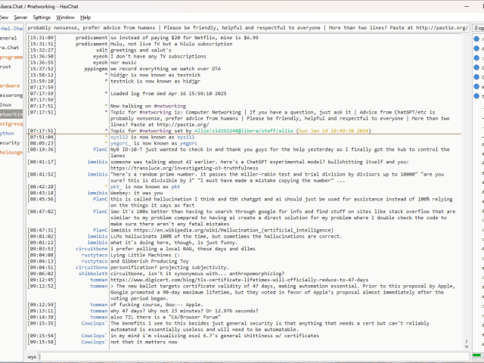Click the green lag meter indicator
The height and width of the screenshot is (363, 484).
(476, 355)
